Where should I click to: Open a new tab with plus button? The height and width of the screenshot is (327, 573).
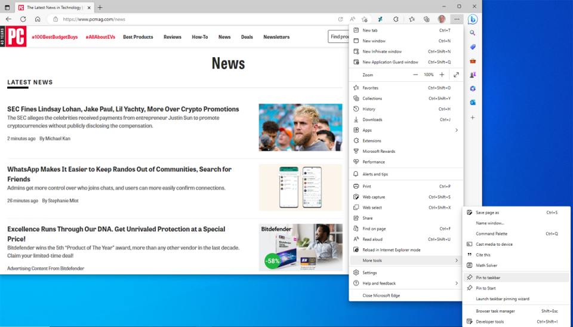coord(100,7)
